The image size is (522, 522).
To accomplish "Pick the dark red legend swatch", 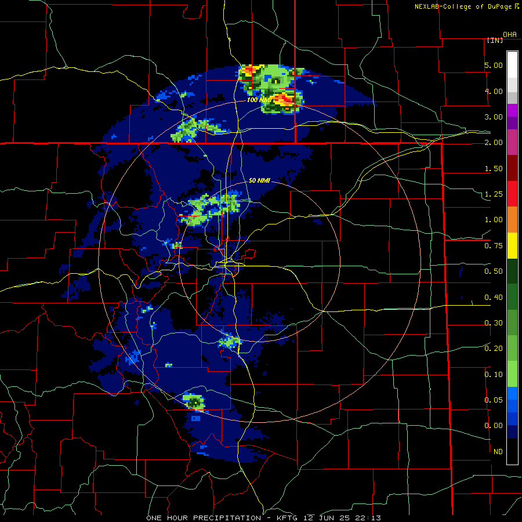I will point(512,168).
